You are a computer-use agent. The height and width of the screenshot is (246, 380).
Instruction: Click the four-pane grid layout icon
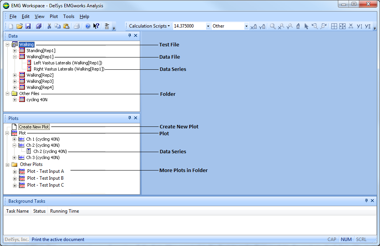pos(334,26)
